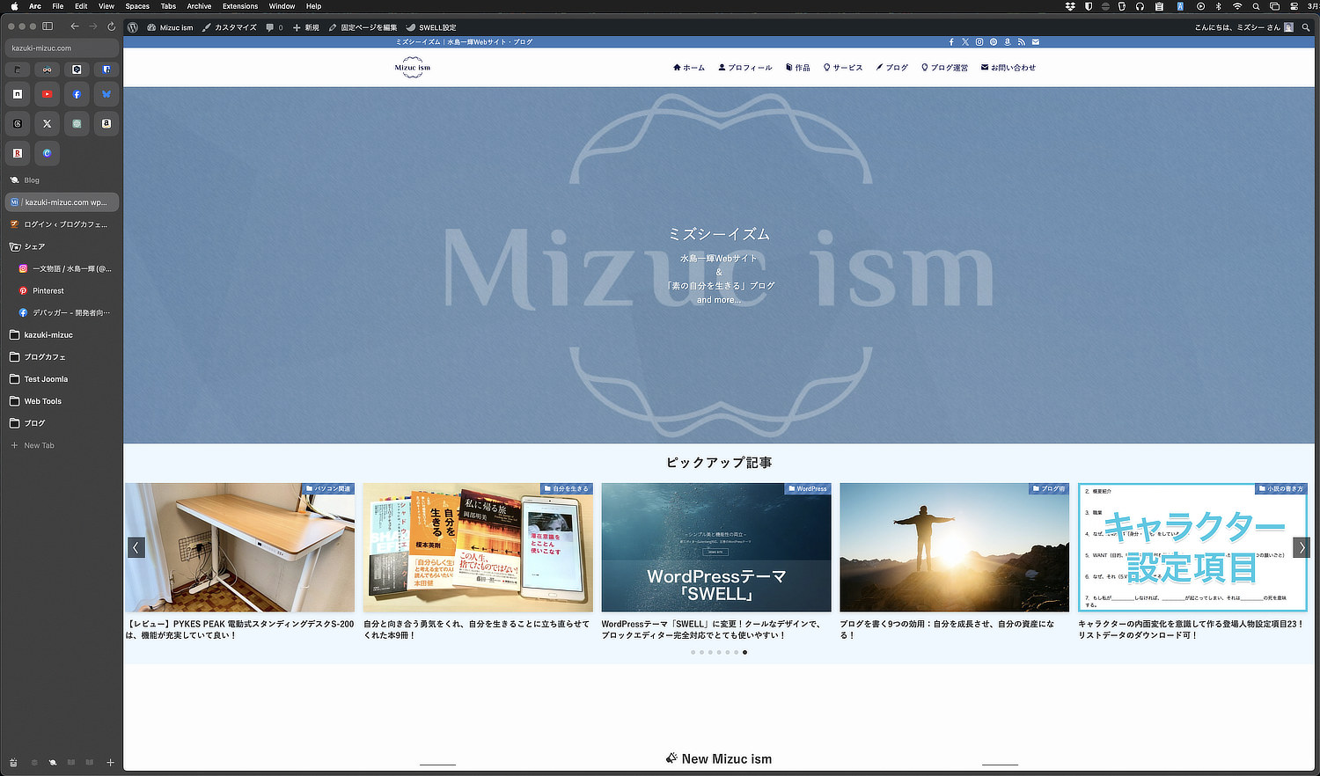Click 作品 in the site navigation
This screenshot has width=1320, height=776.
[x=797, y=68]
